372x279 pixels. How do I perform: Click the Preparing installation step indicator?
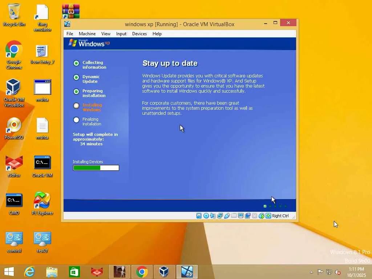pos(76,92)
